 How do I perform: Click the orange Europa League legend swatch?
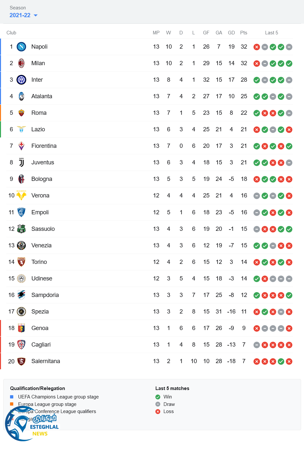[x=12, y=404]
